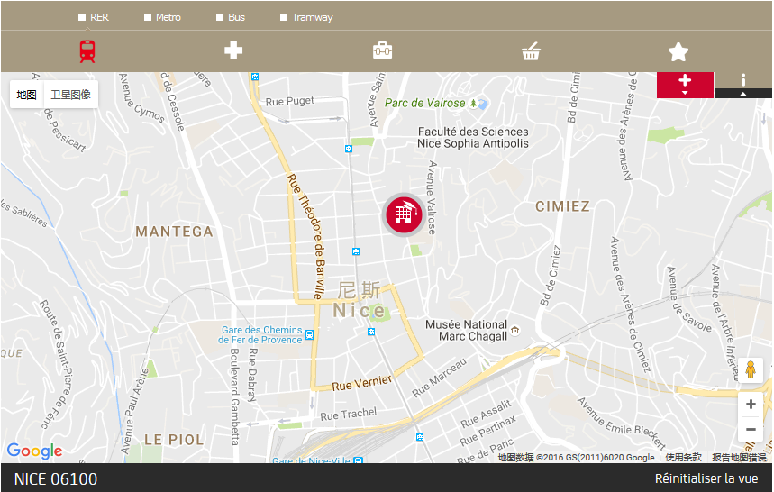
Task: Click the Faculté des Sciences label
Action: [x=473, y=138]
